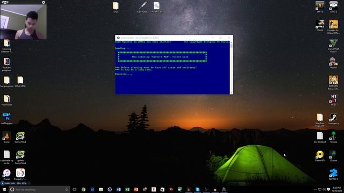Open the Pangu9 desktop icon
The height and width of the screenshot is (193, 344).
(20, 174)
